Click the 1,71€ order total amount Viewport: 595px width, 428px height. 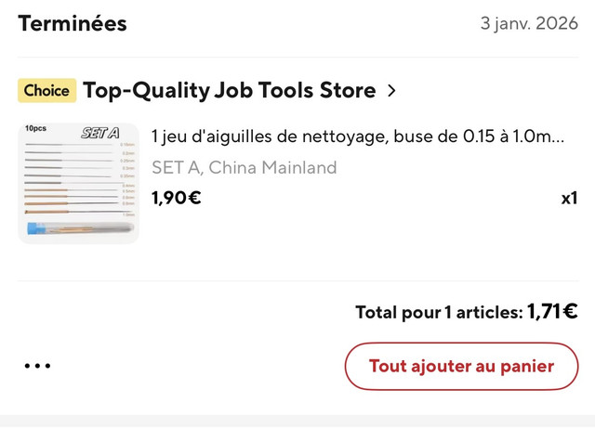[552, 312]
